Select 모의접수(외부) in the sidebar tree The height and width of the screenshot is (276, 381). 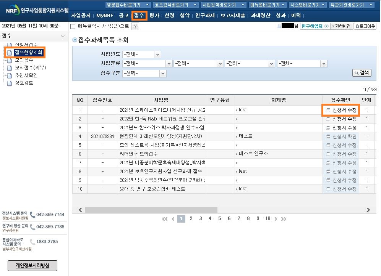30,67
